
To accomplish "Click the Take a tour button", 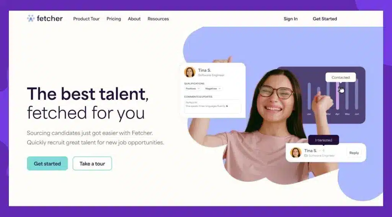I will coord(92,164).
